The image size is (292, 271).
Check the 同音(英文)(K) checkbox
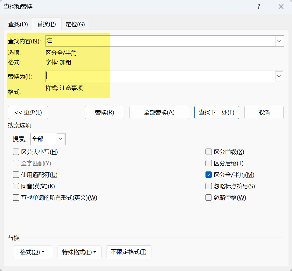click(x=16, y=186)
